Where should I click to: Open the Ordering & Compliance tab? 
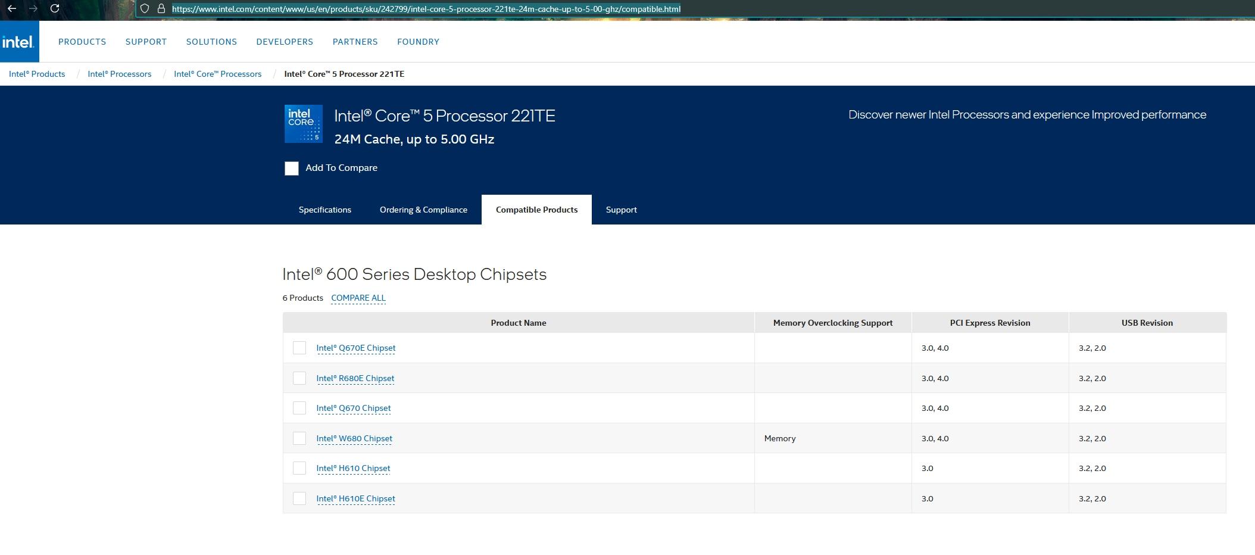(423, 210)
